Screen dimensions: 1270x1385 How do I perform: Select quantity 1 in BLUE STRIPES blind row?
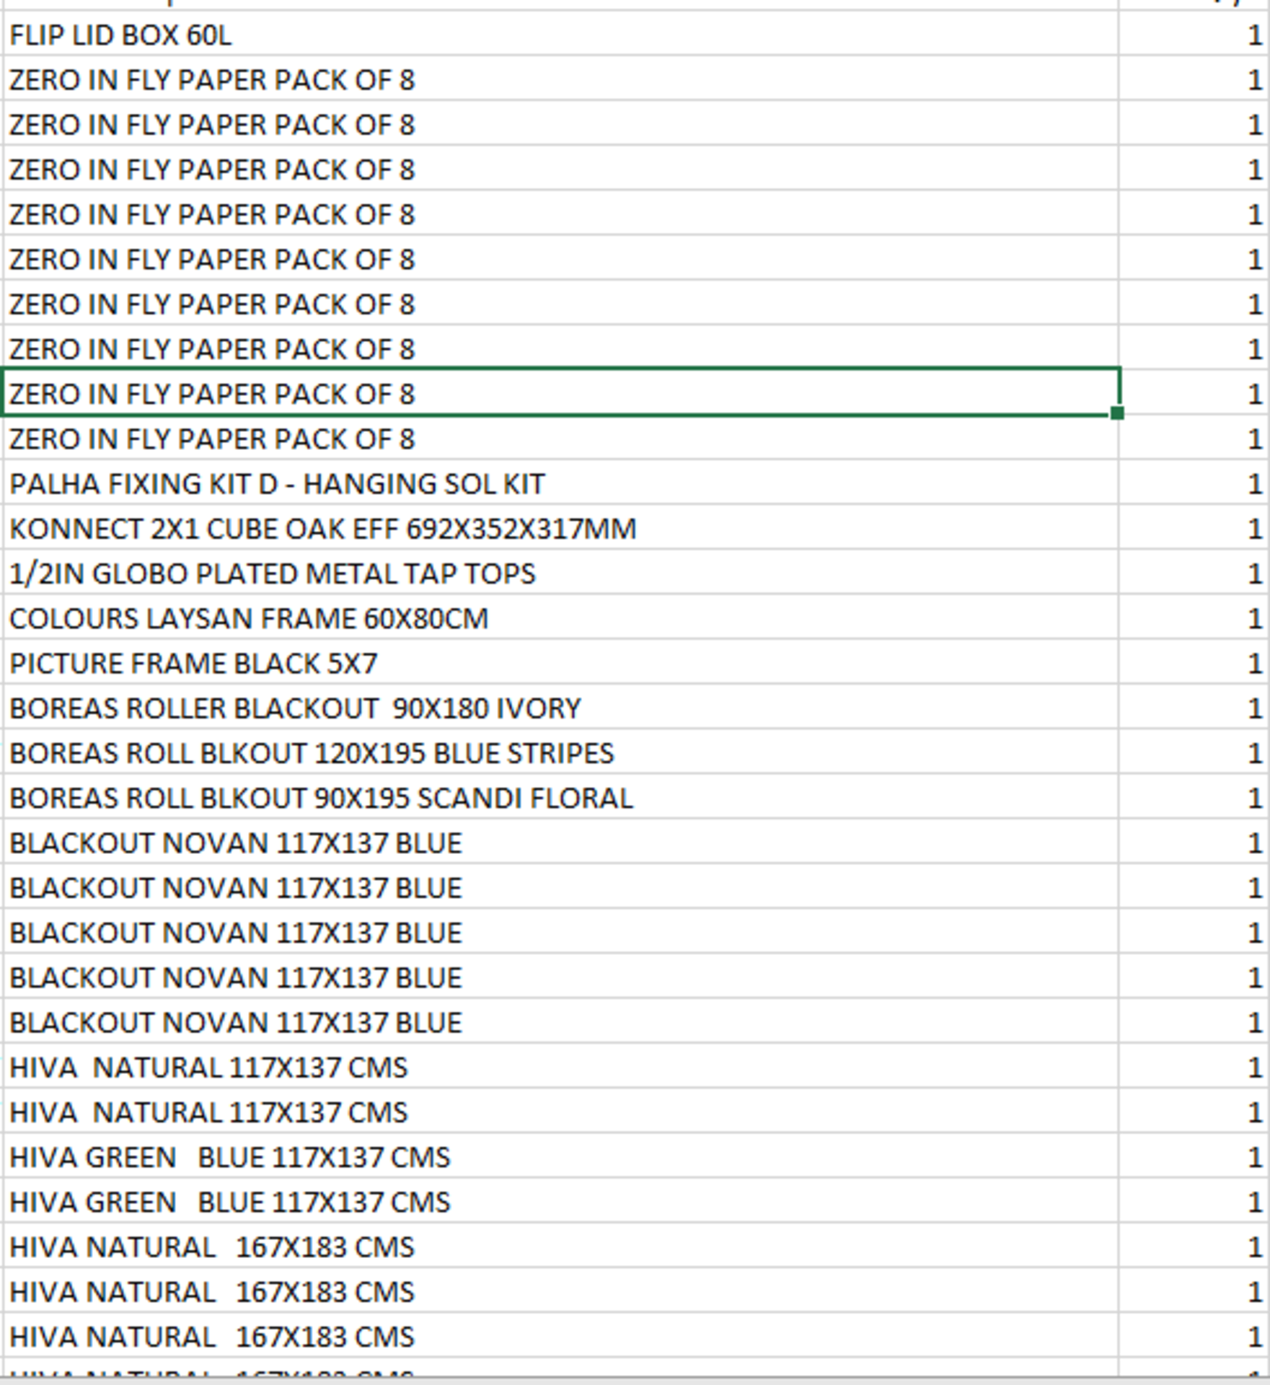coord(1194,752)
